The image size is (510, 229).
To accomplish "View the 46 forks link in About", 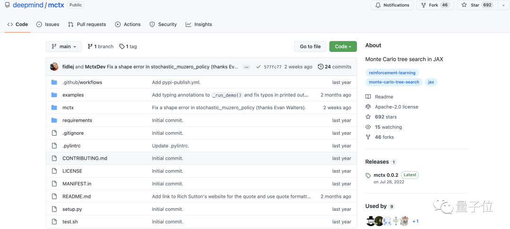I will pos(380,137).
